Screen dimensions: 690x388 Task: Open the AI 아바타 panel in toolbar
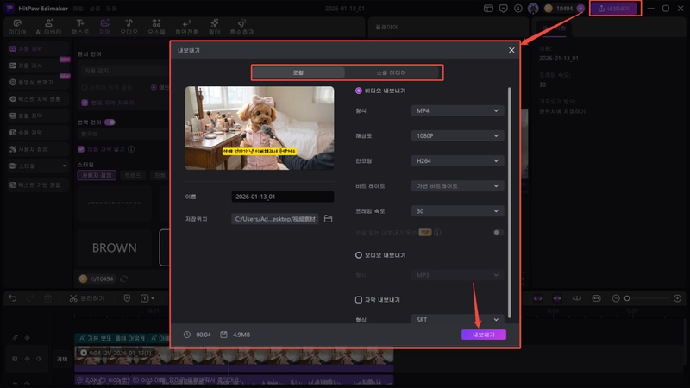coord(47,26)
